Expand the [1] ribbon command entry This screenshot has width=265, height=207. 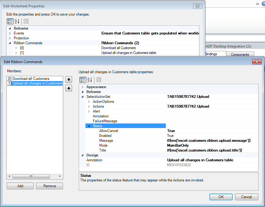click(16, 53)
